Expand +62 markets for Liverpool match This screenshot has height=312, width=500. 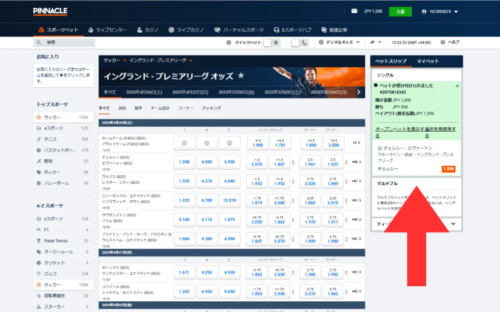[x=356, y=292]
